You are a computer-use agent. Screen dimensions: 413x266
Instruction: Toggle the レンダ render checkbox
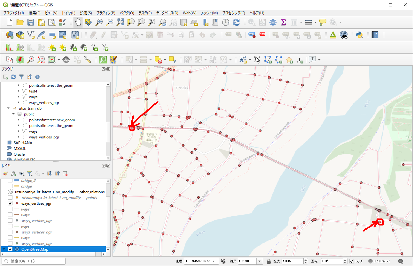352,261
